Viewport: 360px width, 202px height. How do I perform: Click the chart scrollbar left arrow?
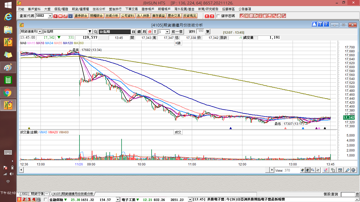pos(21,170)
